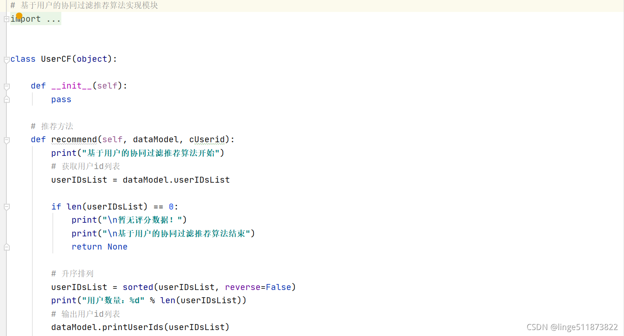Collapse the __init__ method fold marker
The height and width of the screenshot is (336, 624).
[6, 87]
